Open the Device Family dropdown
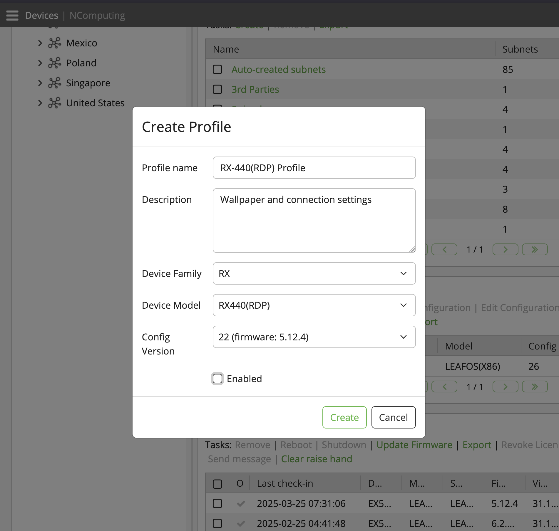The width and height of the screenshot is (559, 531). coord(314,273)
